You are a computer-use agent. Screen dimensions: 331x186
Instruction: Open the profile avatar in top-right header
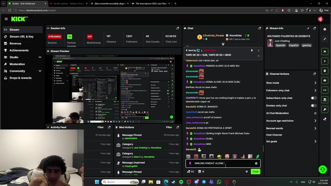(x=320, y=19)
